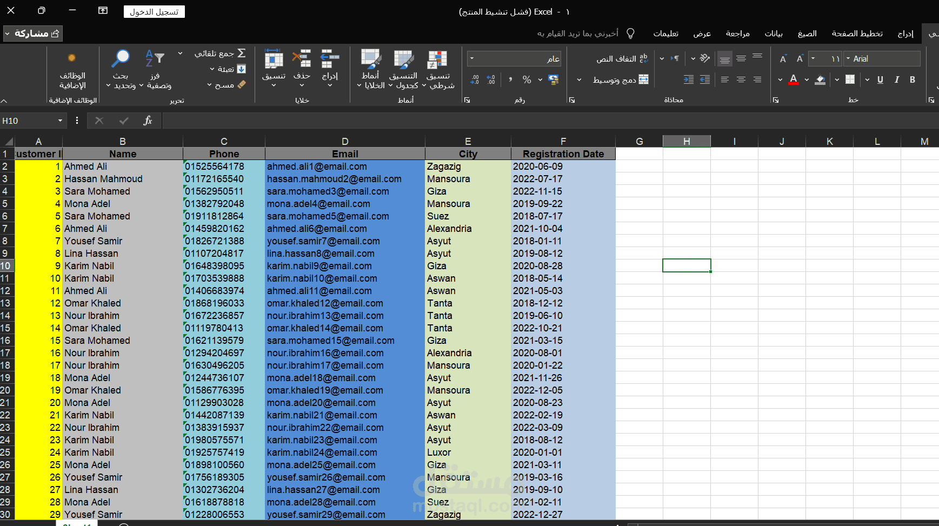Apply the fill color bucket swatch

[820, 79]
